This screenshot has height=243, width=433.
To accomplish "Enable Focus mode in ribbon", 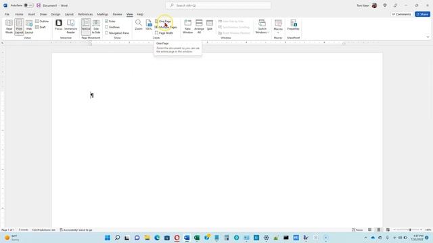I will (x=59, y=25).
